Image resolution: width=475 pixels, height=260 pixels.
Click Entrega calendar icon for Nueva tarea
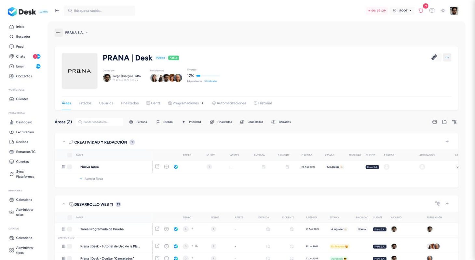[x=264, y=167]
